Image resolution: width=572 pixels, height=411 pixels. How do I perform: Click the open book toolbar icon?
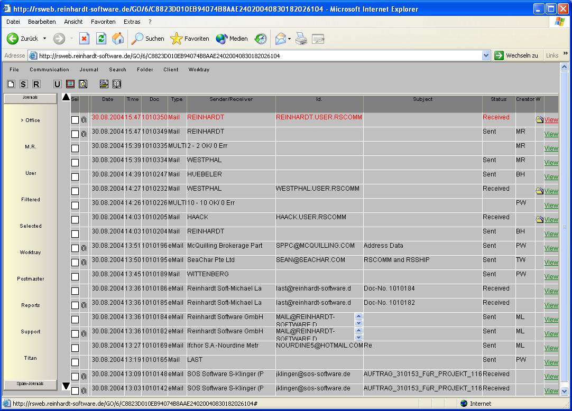[x=117, y=84]
